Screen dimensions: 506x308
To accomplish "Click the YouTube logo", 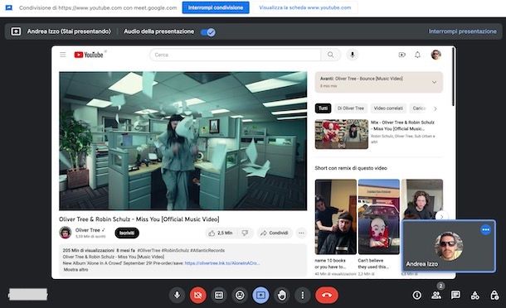I will tap(89, 55).
